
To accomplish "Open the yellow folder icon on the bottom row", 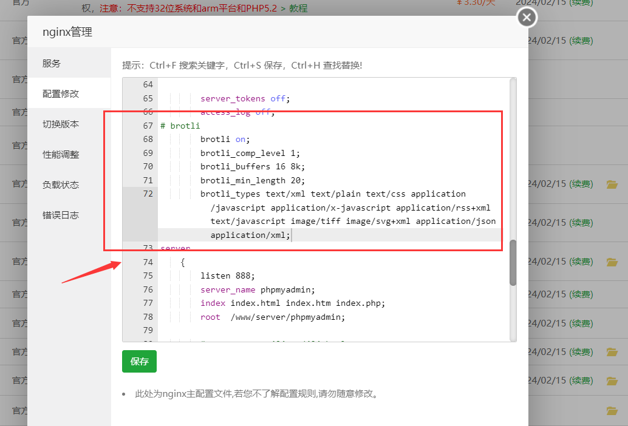I will pos(612,410).
